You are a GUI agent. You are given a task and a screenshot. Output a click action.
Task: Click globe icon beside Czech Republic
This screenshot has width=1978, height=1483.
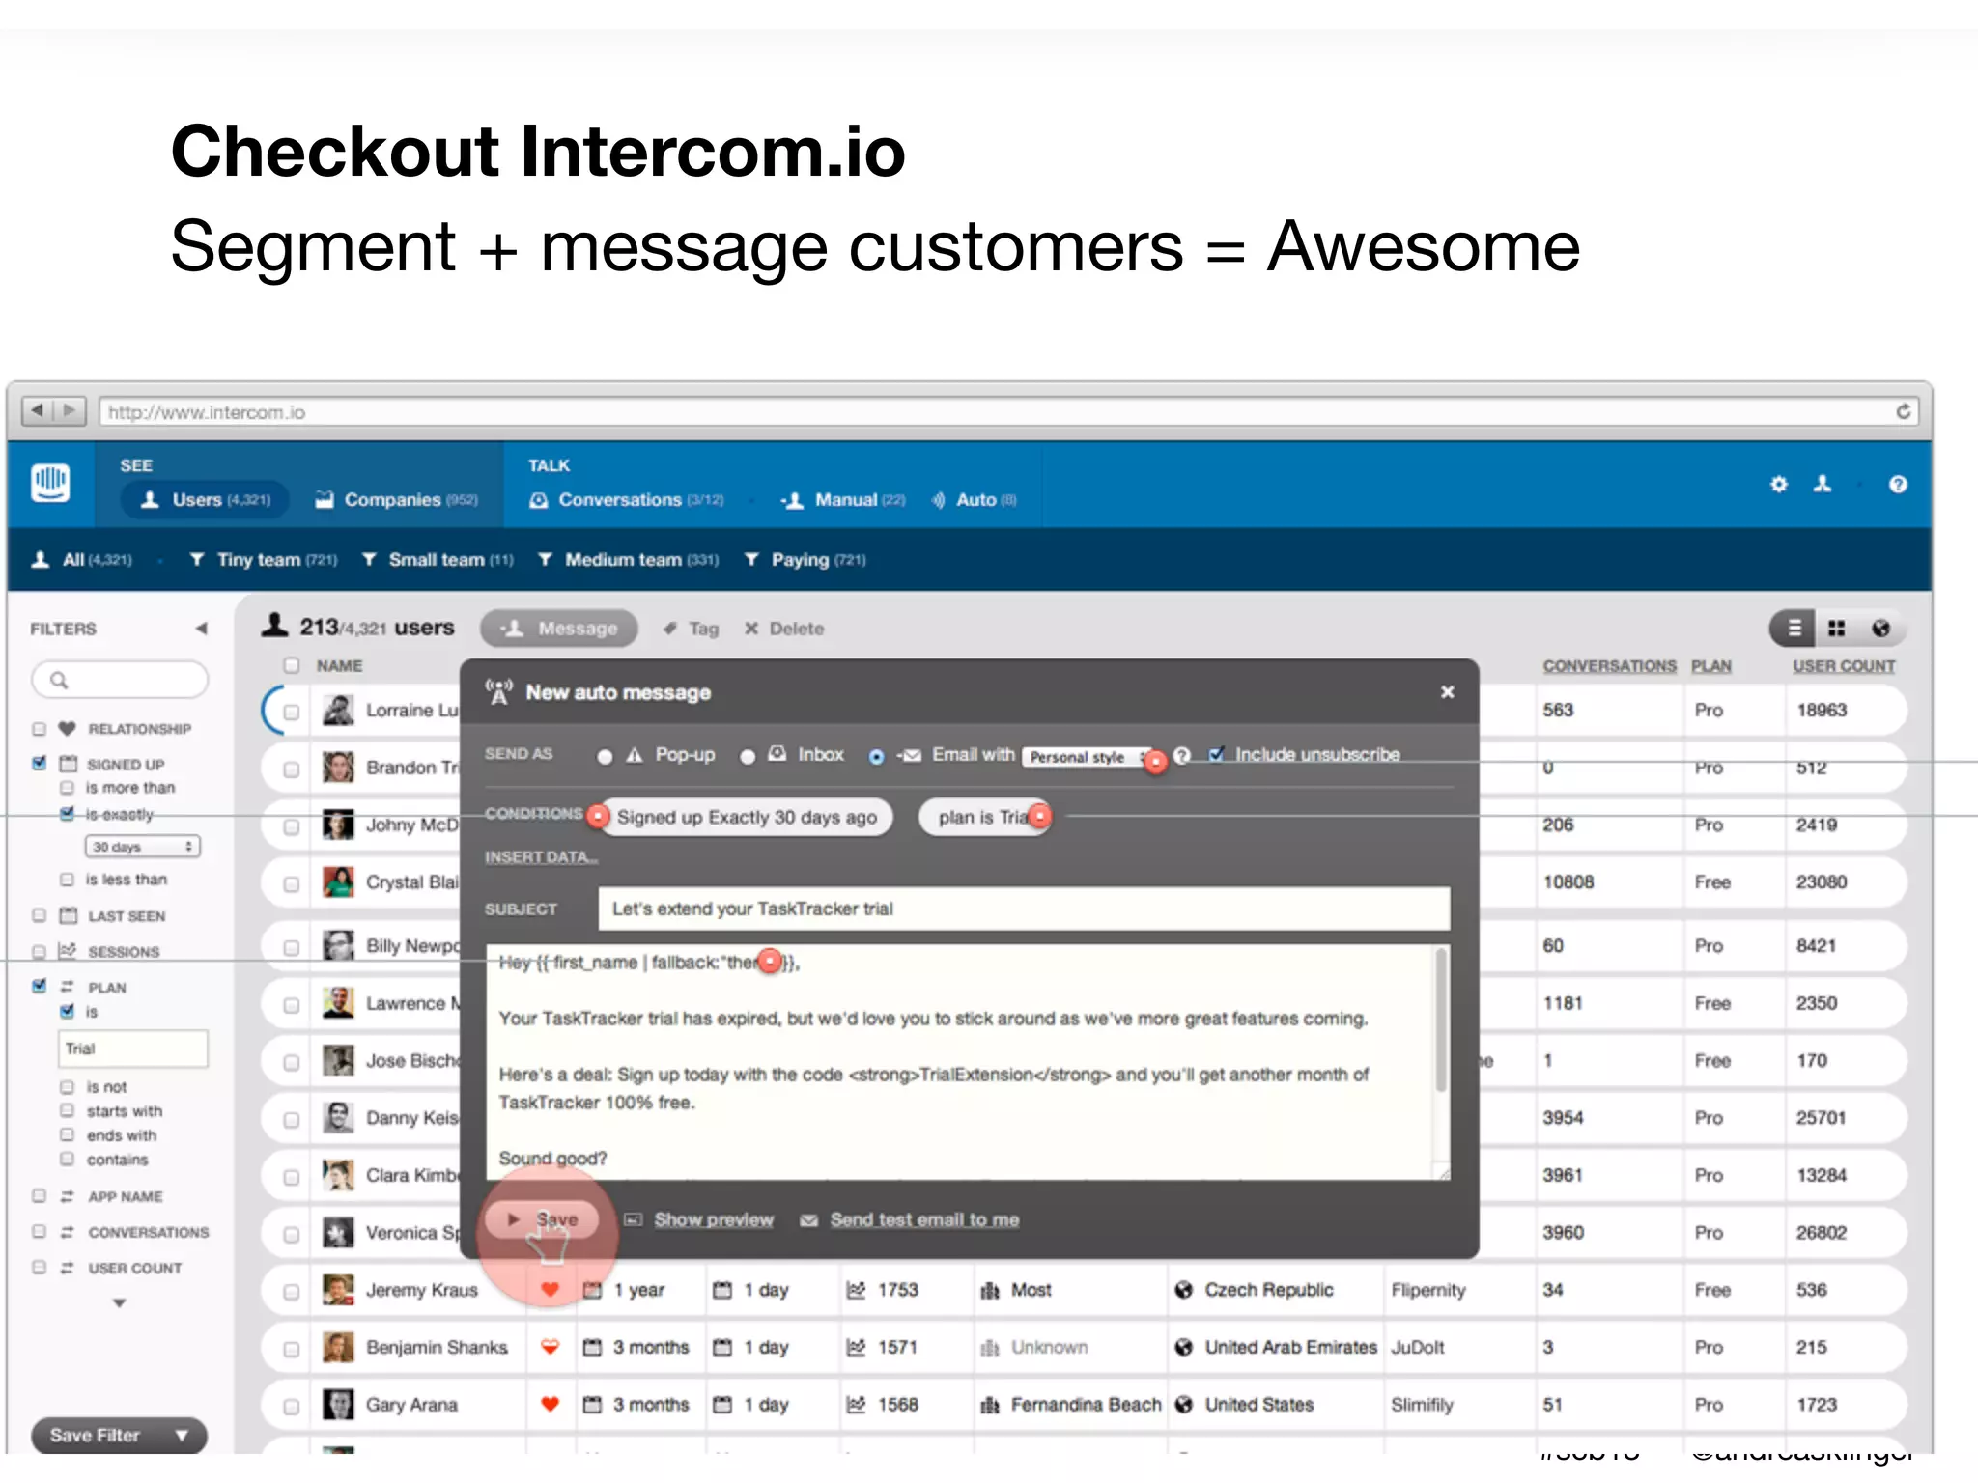point(1183,1290)
